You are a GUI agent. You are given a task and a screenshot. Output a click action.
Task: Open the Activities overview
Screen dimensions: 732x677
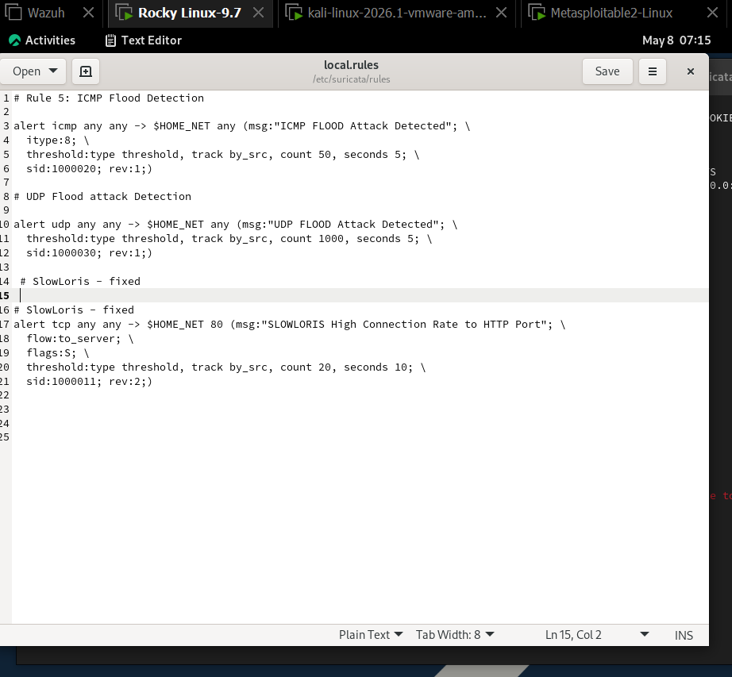42,40
